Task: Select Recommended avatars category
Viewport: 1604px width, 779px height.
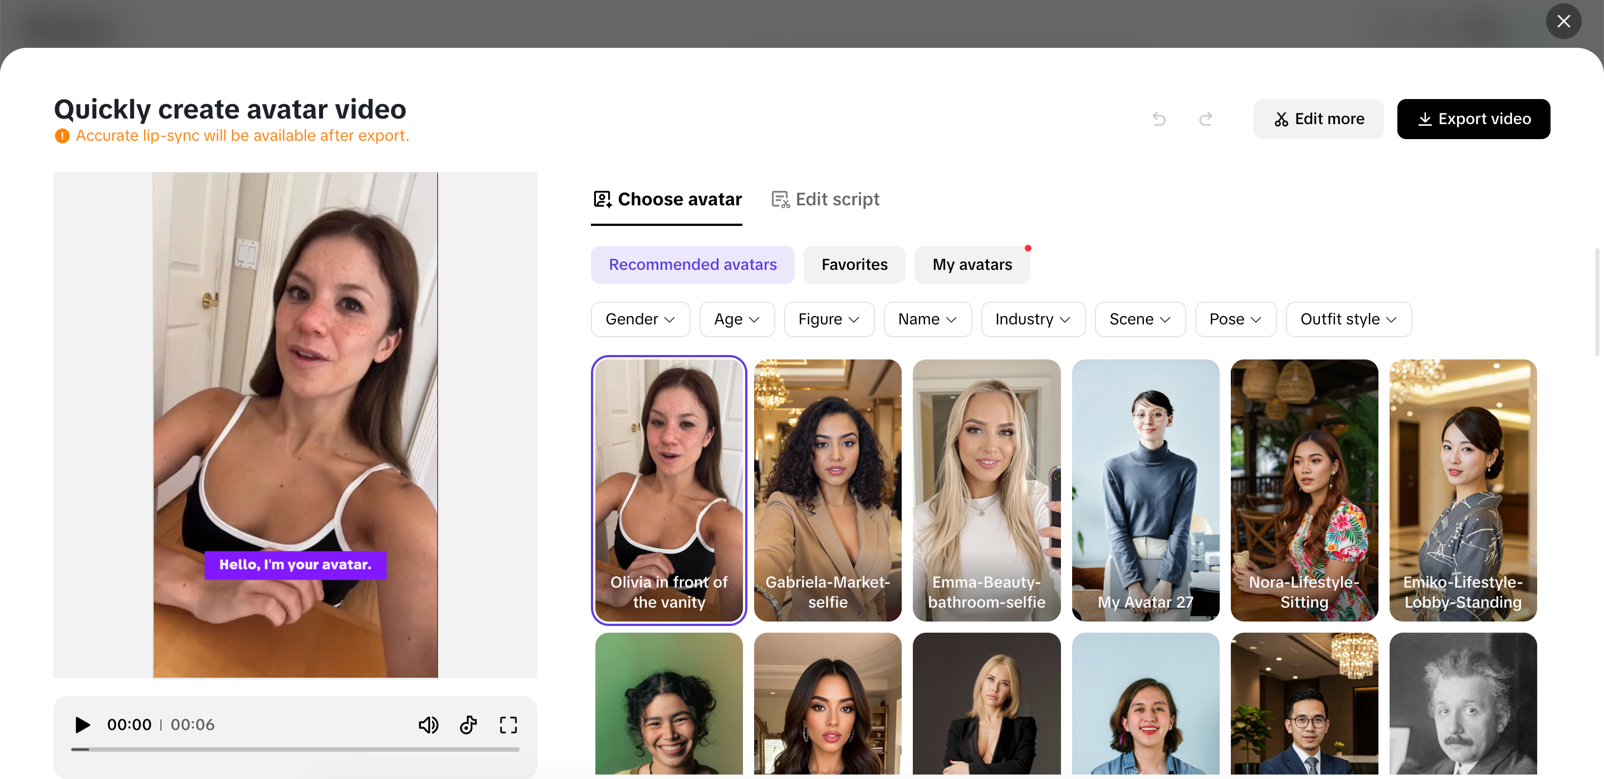Action: pyautogui.click(x=692, y=264)
